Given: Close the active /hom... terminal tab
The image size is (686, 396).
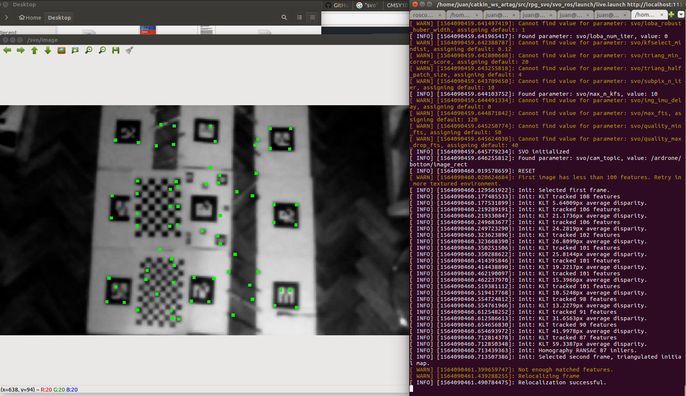Looking at the screenshot, I should tap(662, 15).
